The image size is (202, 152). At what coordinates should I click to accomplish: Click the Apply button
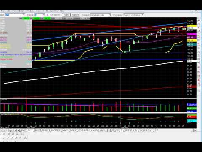click(66, 15)
